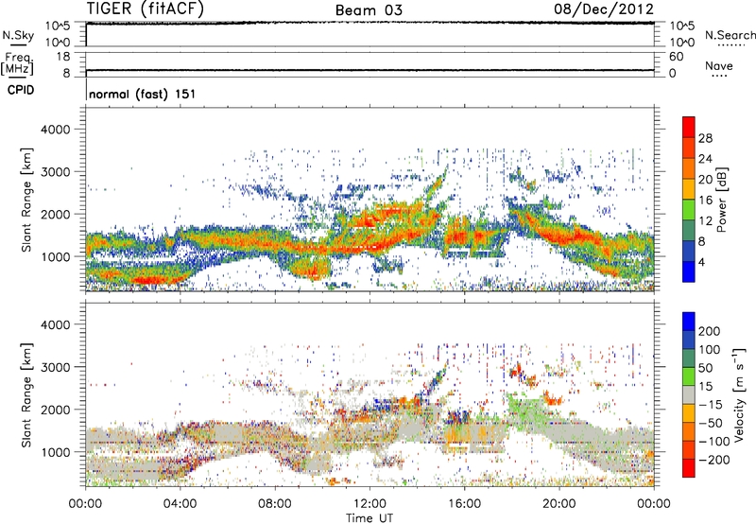Click the 16:00 time tick label
Screen dimensions: 756x524
464,504
